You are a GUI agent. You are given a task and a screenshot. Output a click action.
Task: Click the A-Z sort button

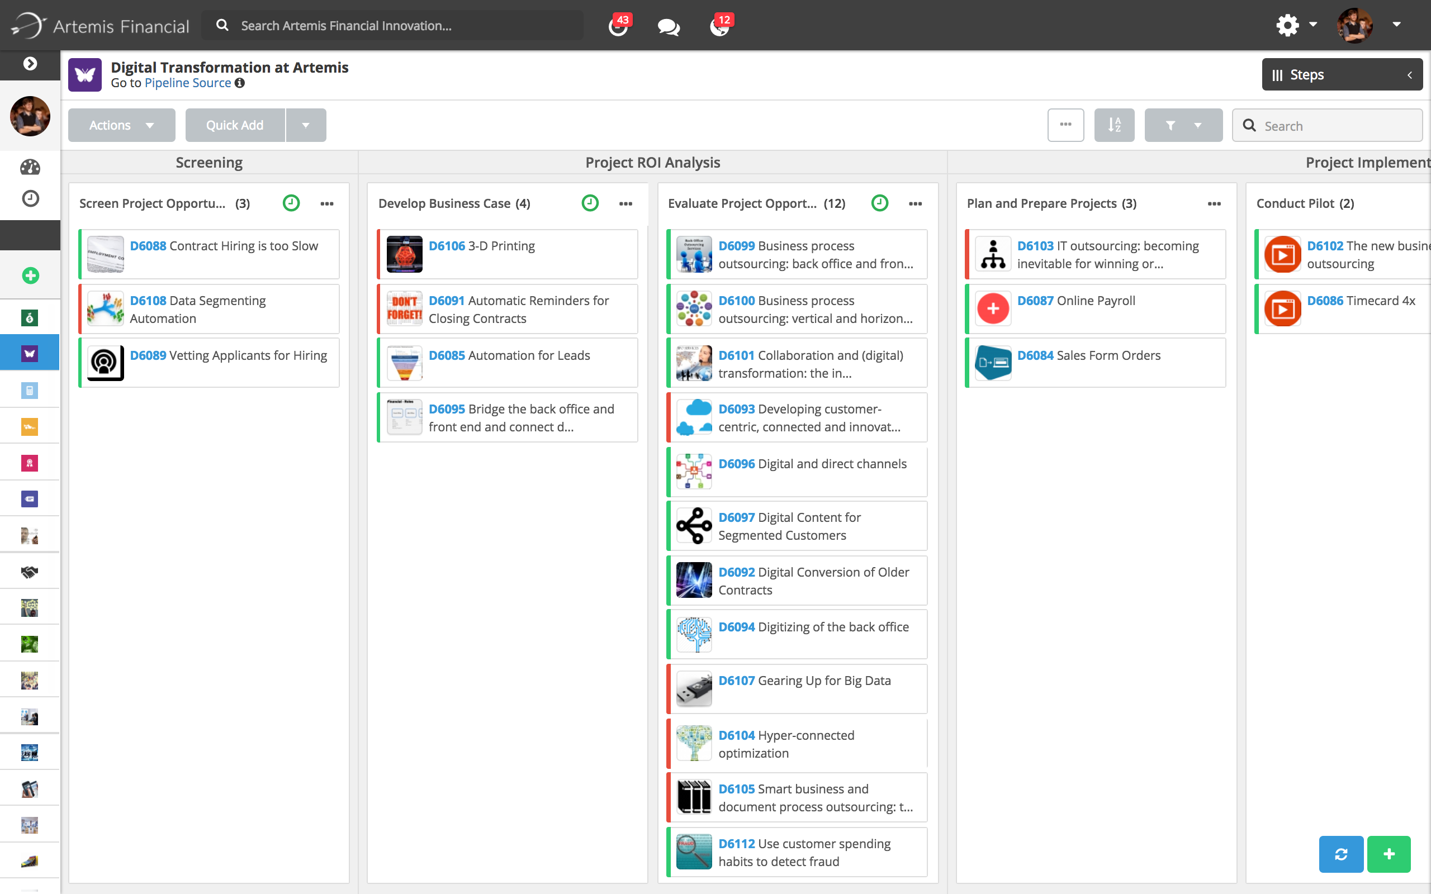(x=1114, y=125)
